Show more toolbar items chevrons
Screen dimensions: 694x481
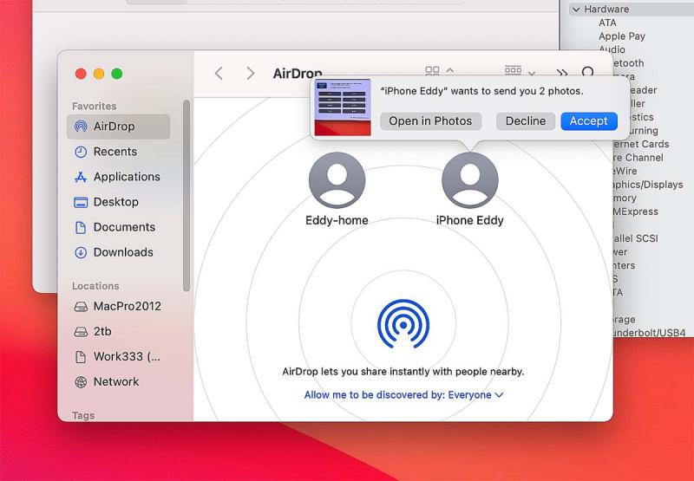pos(561,73)
